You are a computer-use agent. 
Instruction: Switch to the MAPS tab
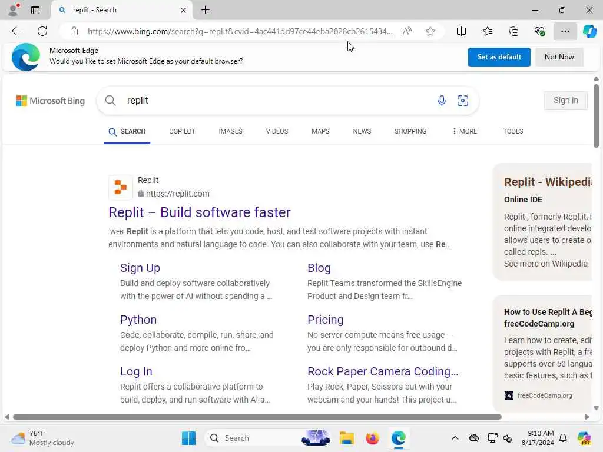[x=320, y=131]
